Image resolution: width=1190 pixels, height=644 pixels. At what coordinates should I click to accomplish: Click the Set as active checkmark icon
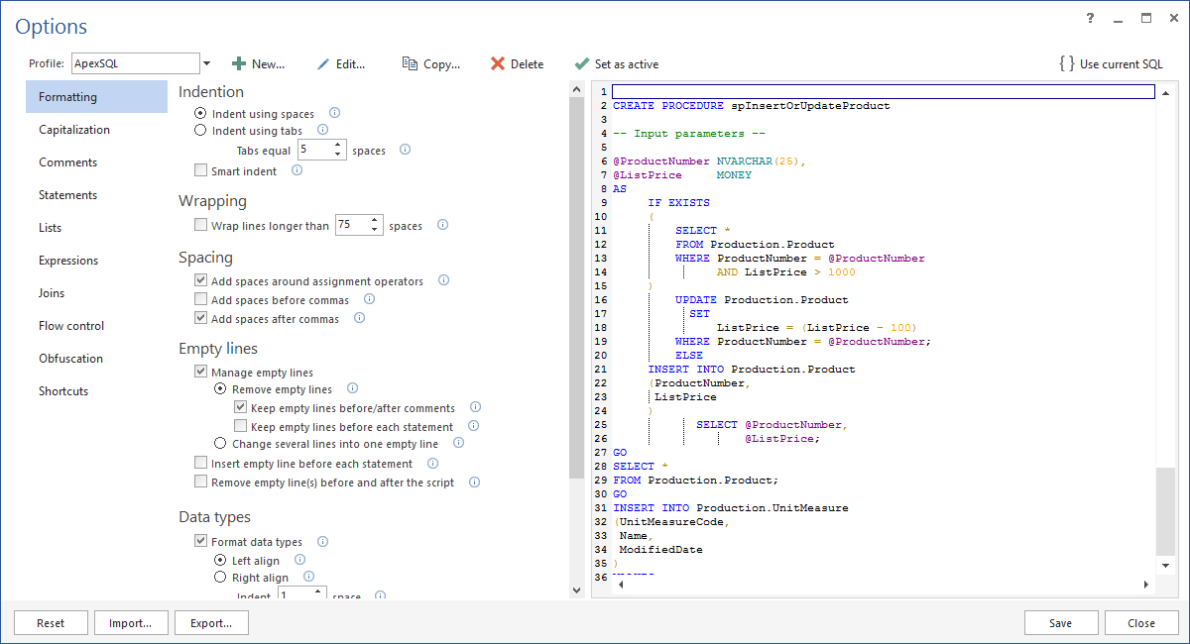(582, 64)
